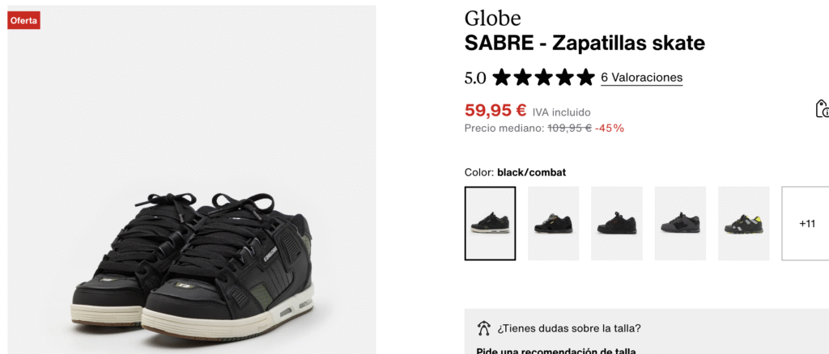Click the red Oferta badge
Screen dimensions: 829x354
point(23,20)
